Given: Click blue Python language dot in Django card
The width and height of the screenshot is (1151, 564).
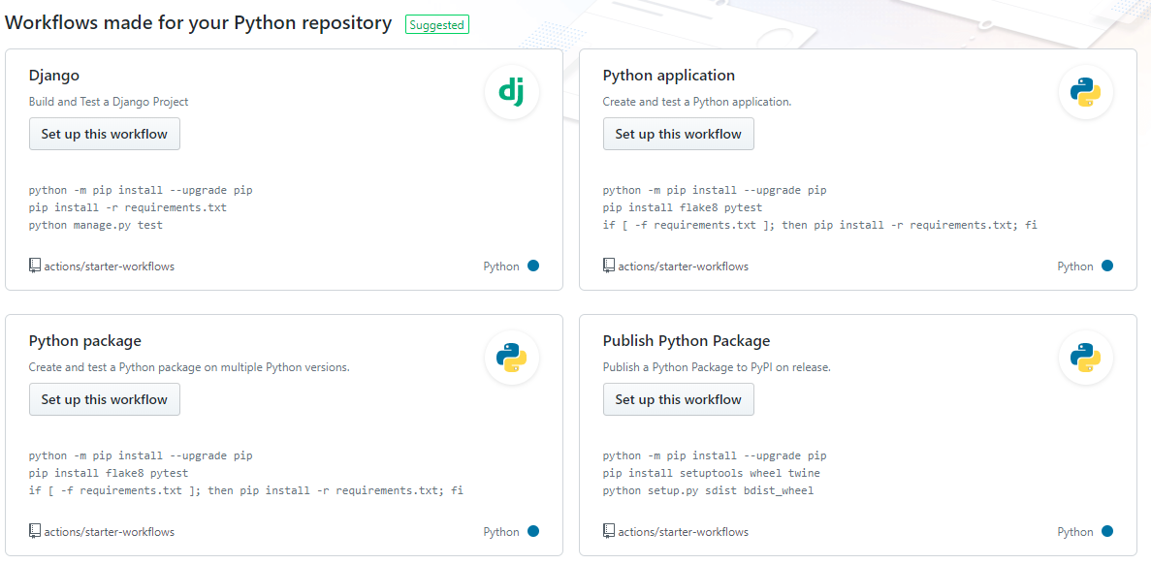Looking at the screenshot, I should [x=533, y=266].
